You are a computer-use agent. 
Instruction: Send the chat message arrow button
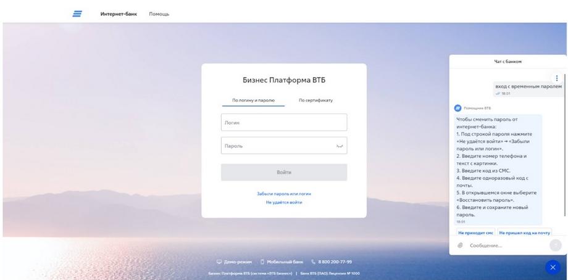555,245
